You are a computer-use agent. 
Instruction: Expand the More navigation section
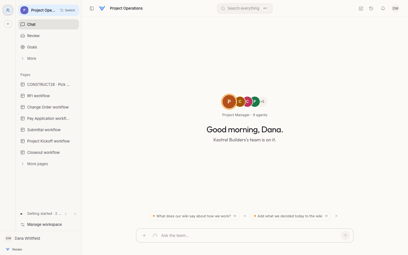[x=49, y=58]
